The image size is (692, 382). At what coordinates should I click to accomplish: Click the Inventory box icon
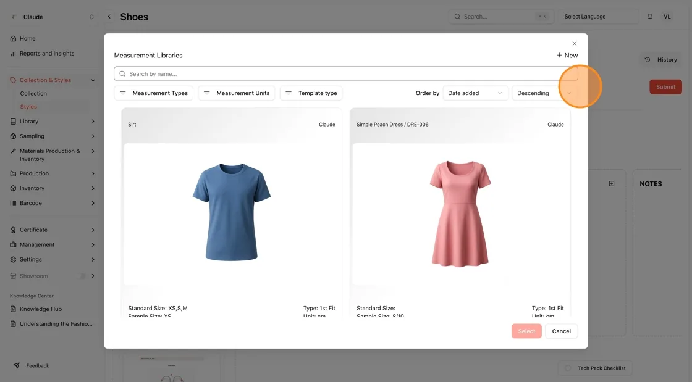[13, 189]
